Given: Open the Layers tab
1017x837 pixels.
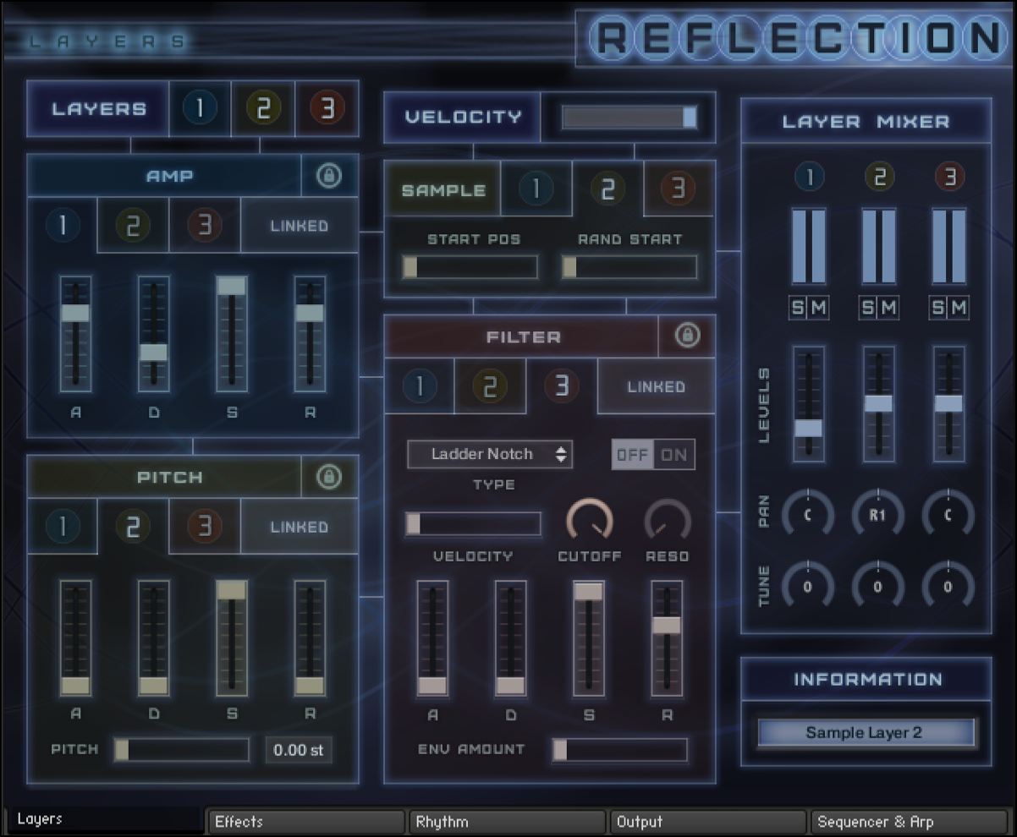Looking at the screenshot, I should (104, 820).
